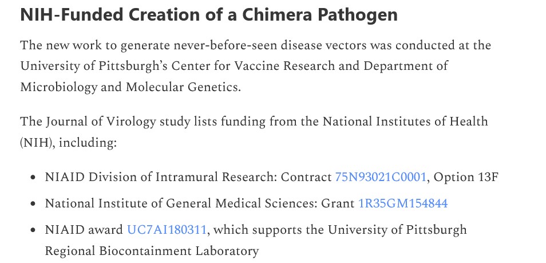The width and height of the screenshot is (546, 263).
Task: Click bullet point before "NIAID award"
Action: tap(34, 230)
